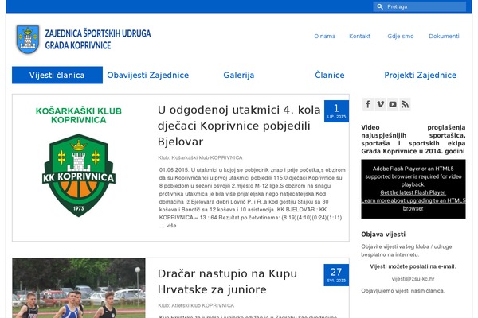Open the article about dječaci Koprivnice pobjedili Bjelovar
This screenshot has height=318, width=478.
[239, 126]
